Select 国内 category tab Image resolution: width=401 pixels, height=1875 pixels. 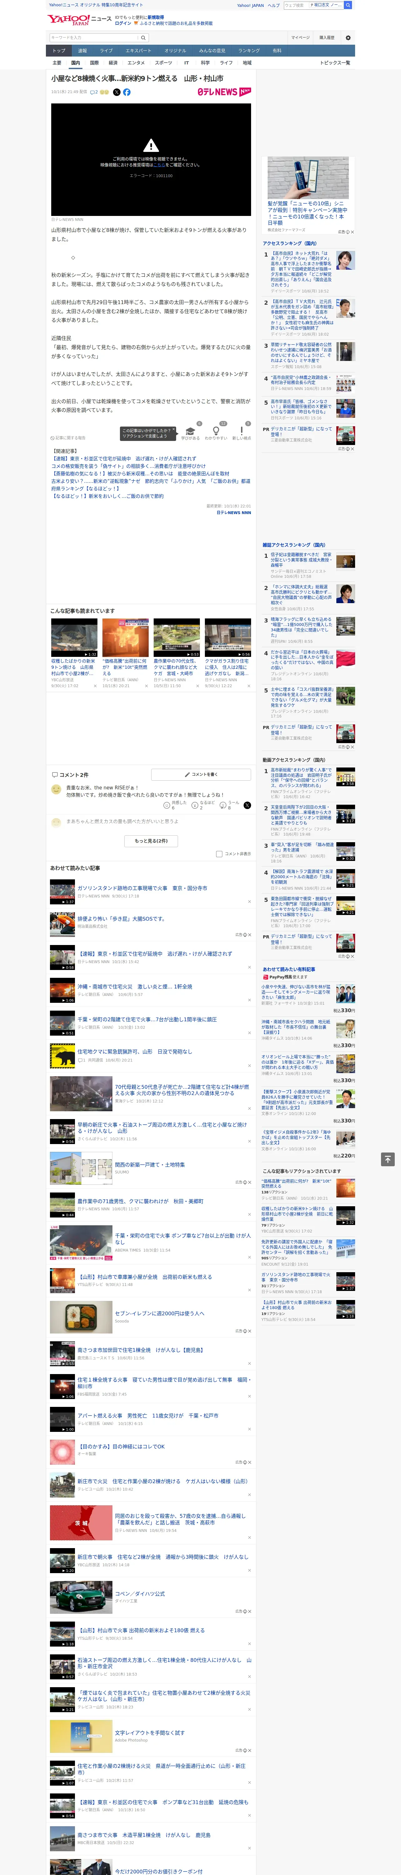(75, 62)
